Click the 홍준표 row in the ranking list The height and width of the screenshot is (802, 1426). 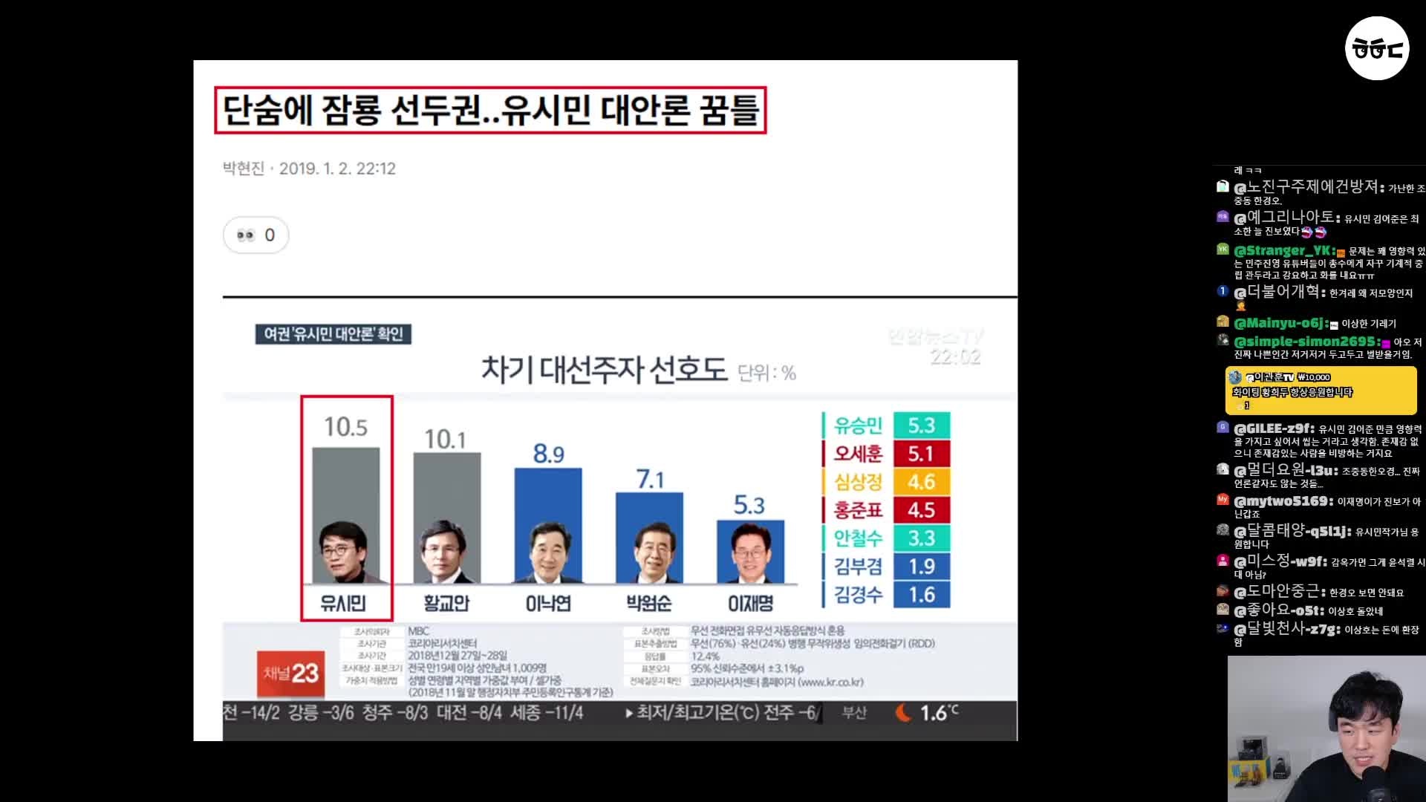click(x=886, y=510)
